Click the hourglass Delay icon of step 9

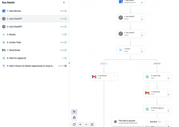pos(4,66)
